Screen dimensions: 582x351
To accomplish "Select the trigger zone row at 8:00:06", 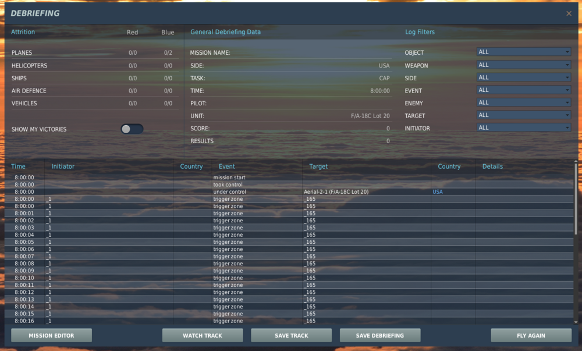I will point(289,249).
